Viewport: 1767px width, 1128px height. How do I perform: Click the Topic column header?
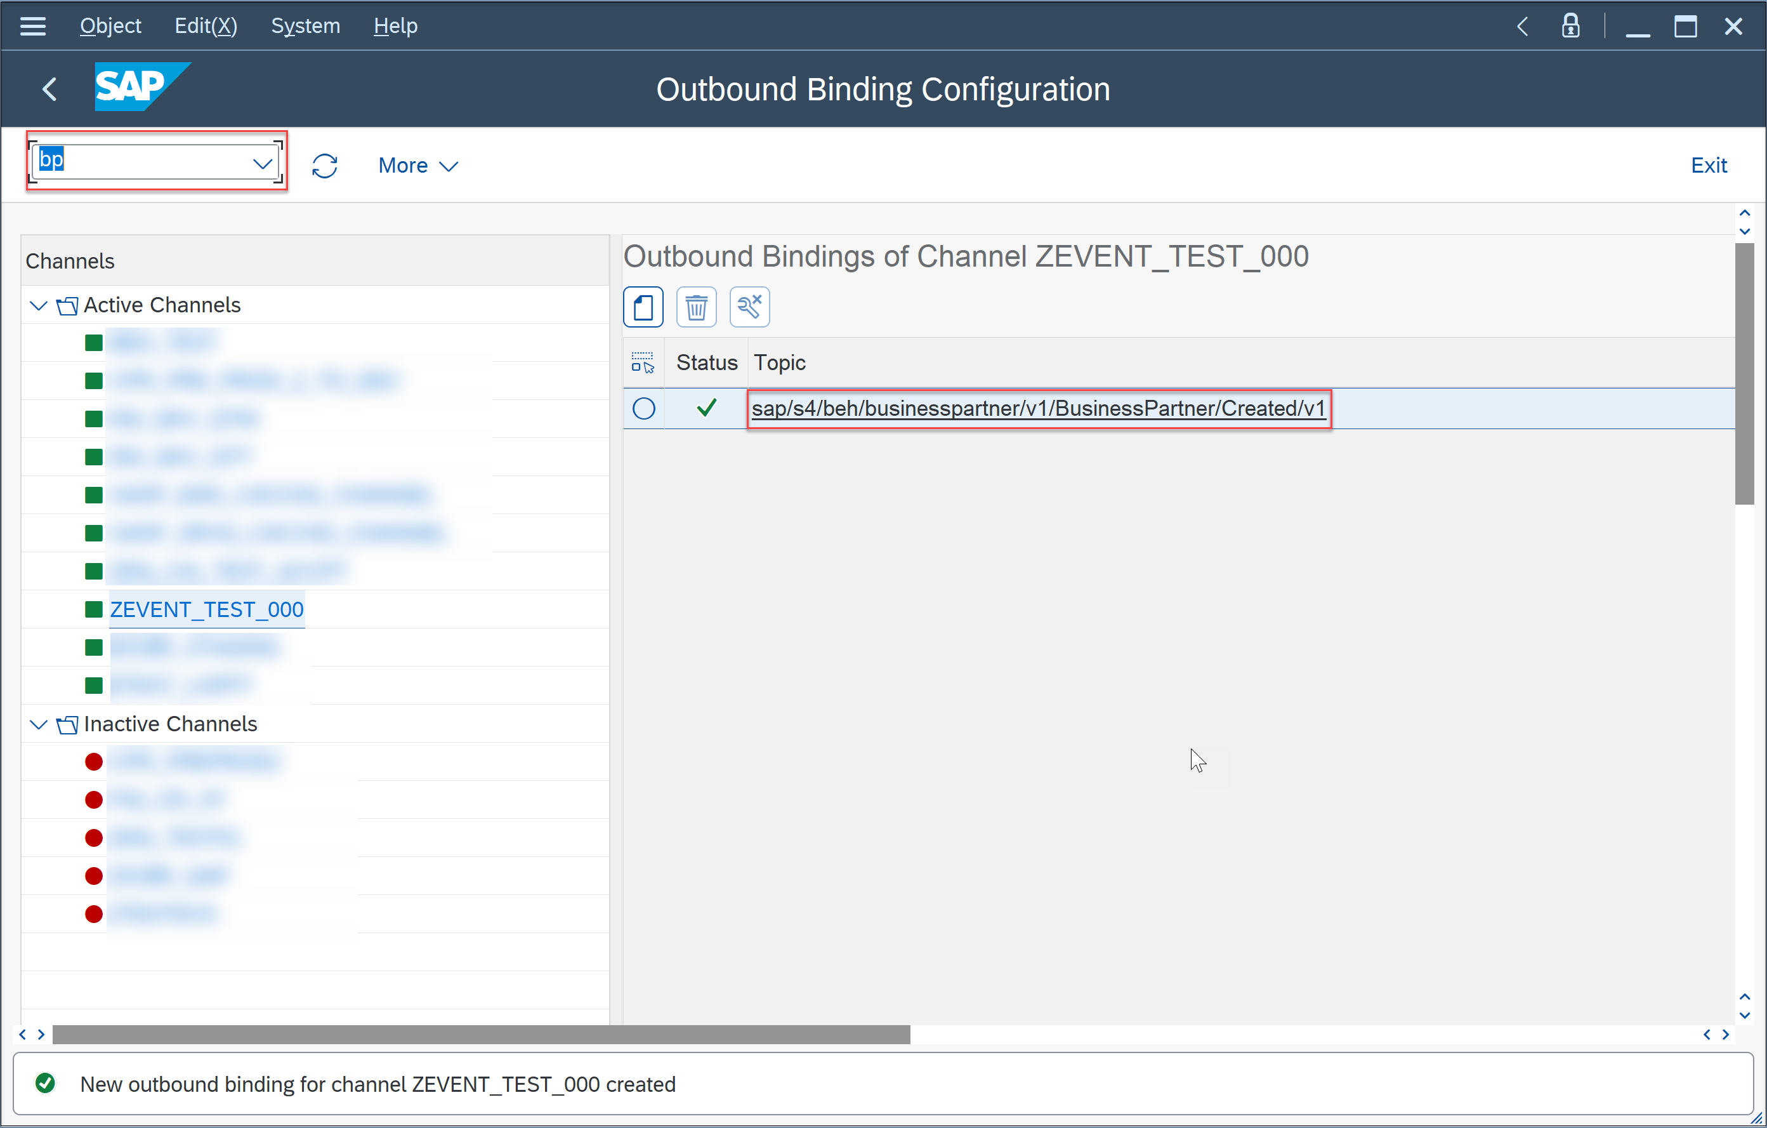tap(779, 363)
